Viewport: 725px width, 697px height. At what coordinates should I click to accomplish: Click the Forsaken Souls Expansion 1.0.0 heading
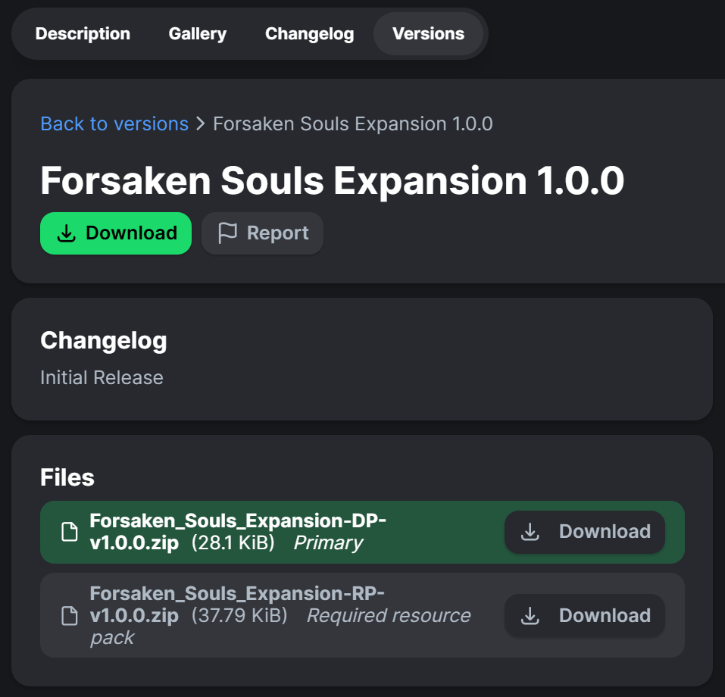click(332, 181)
